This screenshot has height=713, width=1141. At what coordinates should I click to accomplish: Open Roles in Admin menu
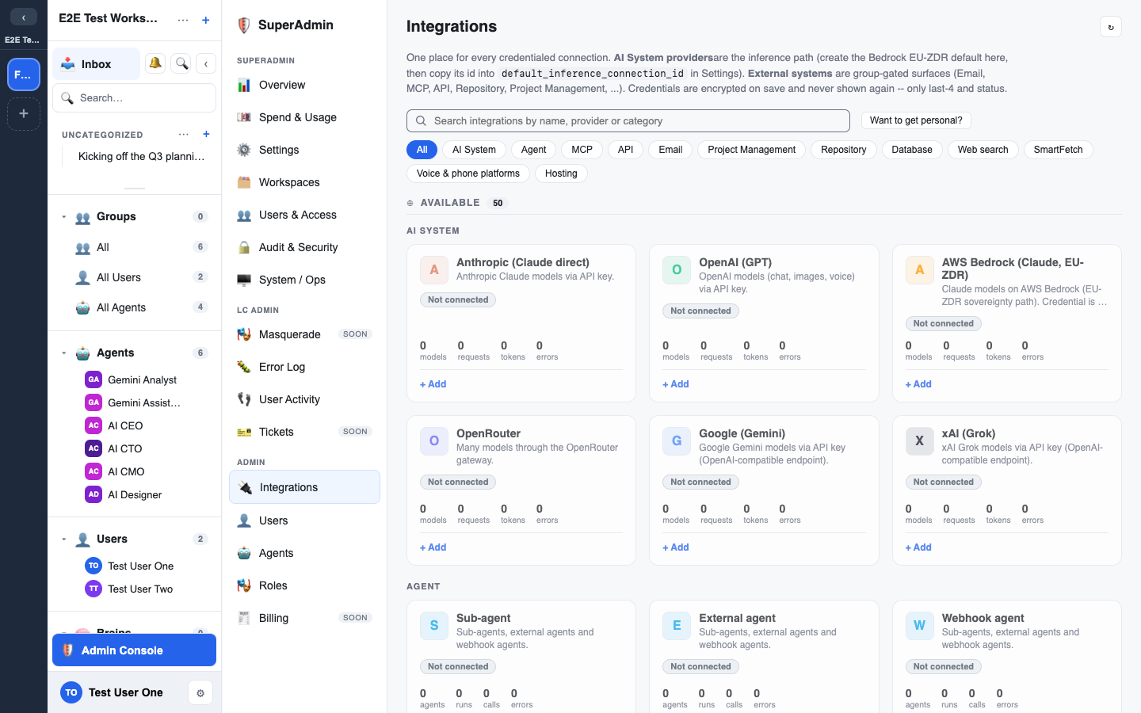pos(304,585)
